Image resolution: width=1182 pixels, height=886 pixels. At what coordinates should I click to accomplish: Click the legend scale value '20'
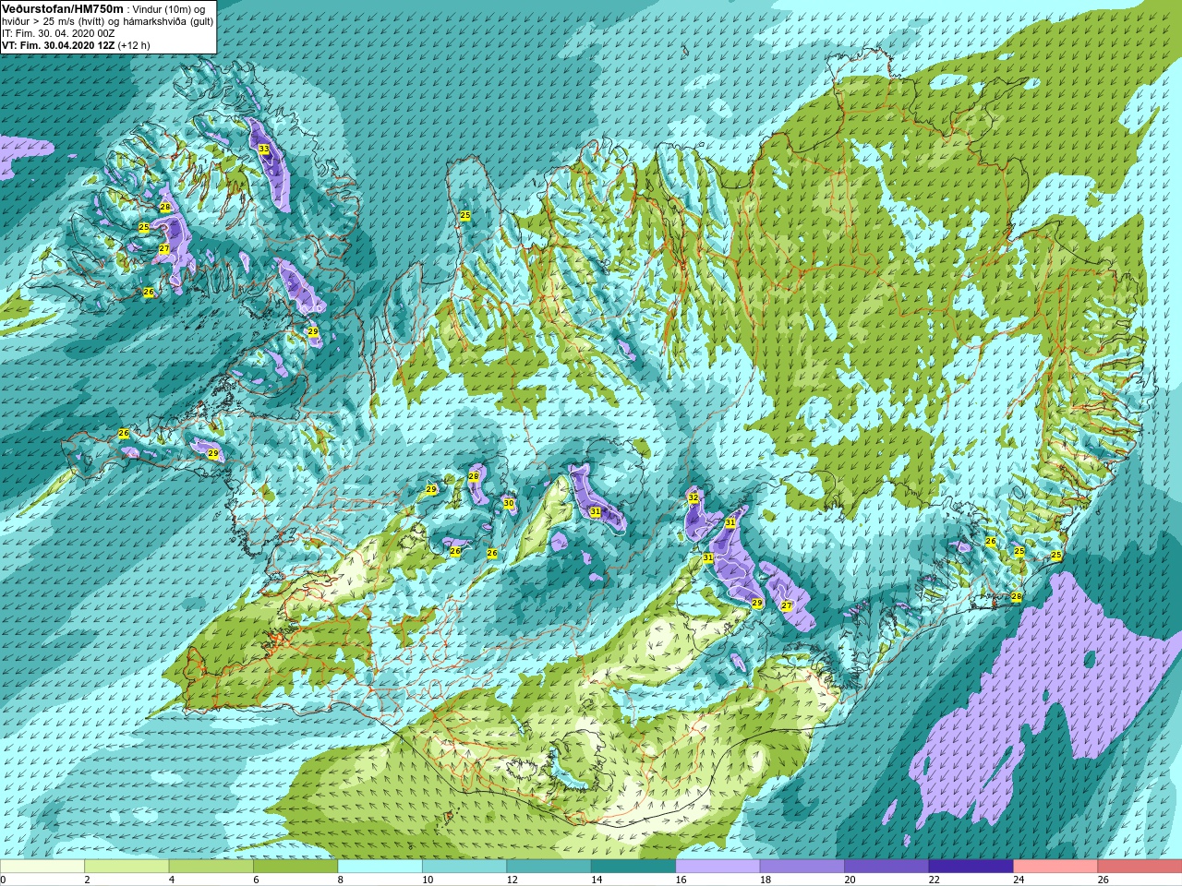click(x=850, y=880)
